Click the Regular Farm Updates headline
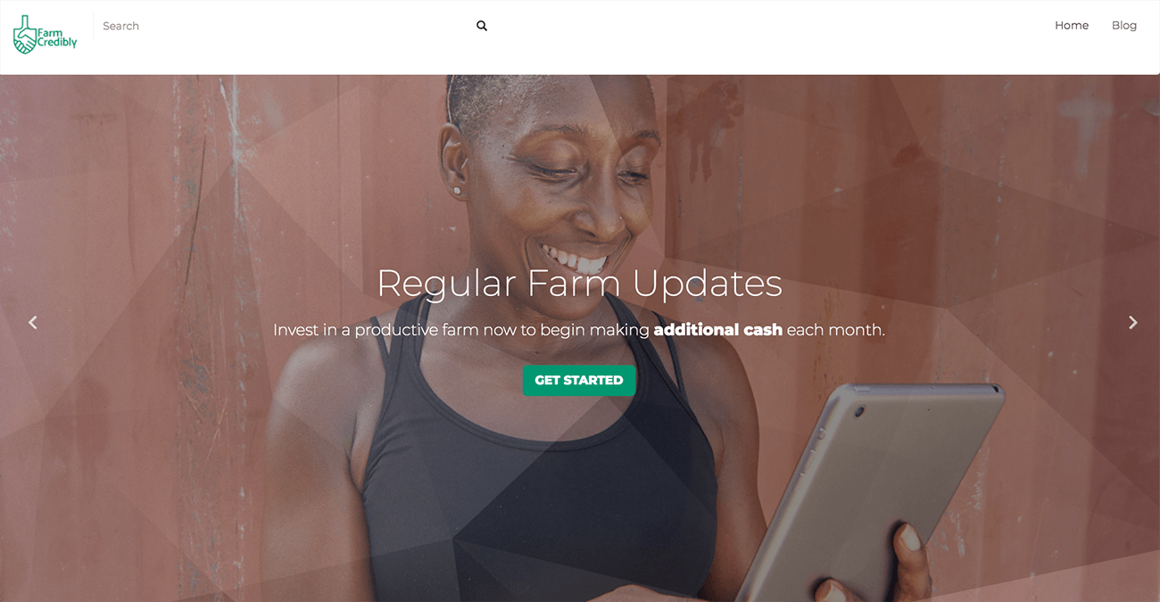 click(x=580, y=284)
